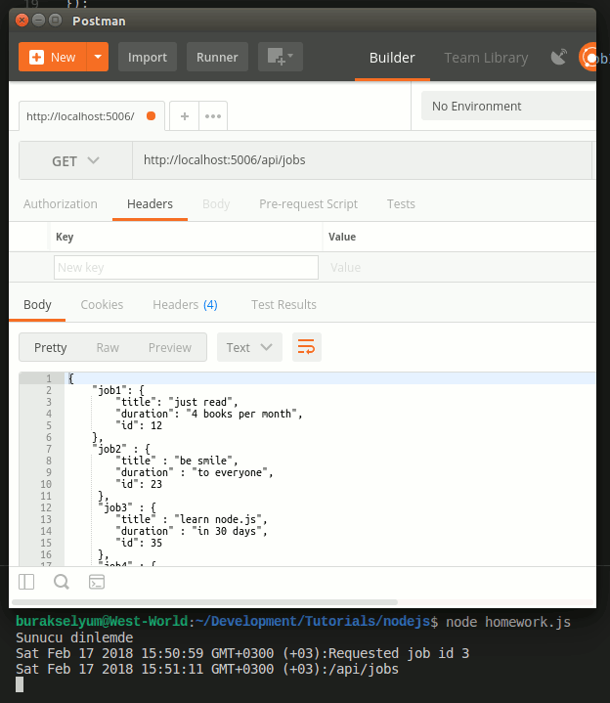Click terminal command "node homework.js"
Image resolution: width=610 pixels, height=703 pixels.
(x=508, y=622)
